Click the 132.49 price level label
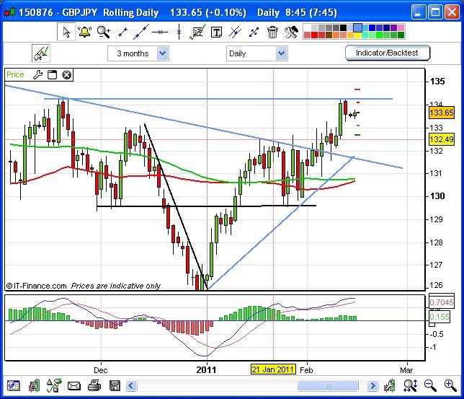Image resolution: width=464 pixels, height=399 pixels. (441, 139)
